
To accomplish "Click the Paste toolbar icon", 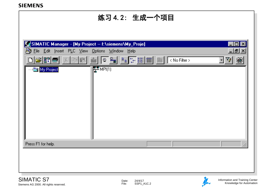I will (x=83, y=60).
